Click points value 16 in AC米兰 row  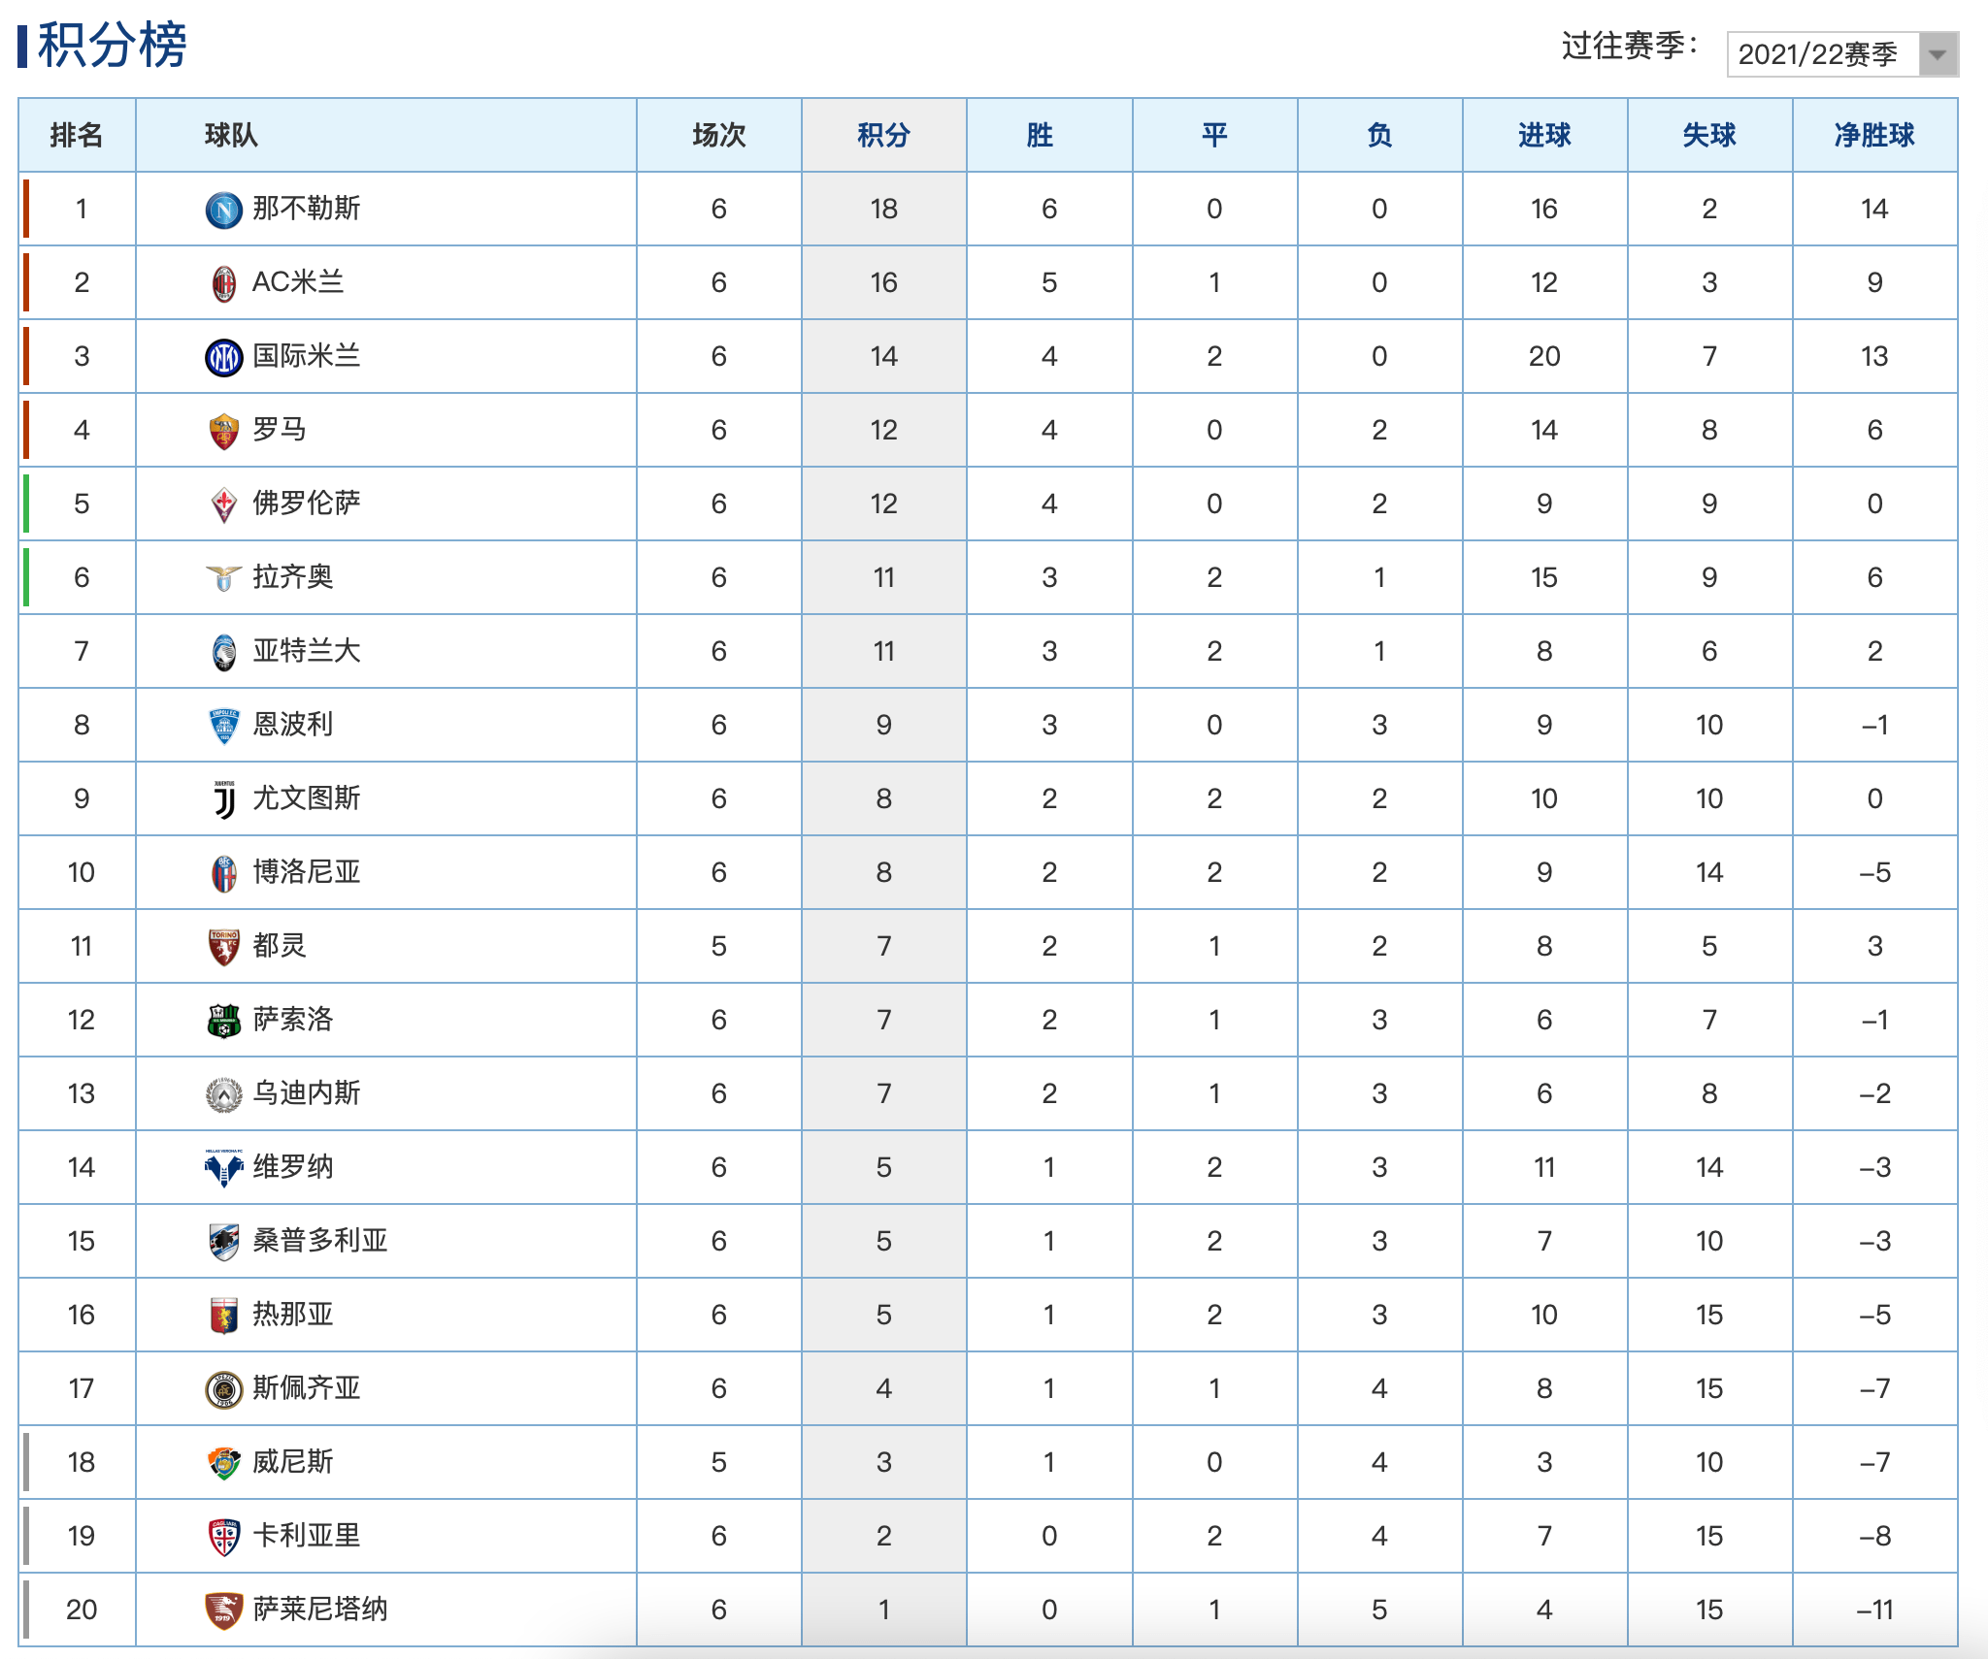pyautogui.click(x=883, y=282)
